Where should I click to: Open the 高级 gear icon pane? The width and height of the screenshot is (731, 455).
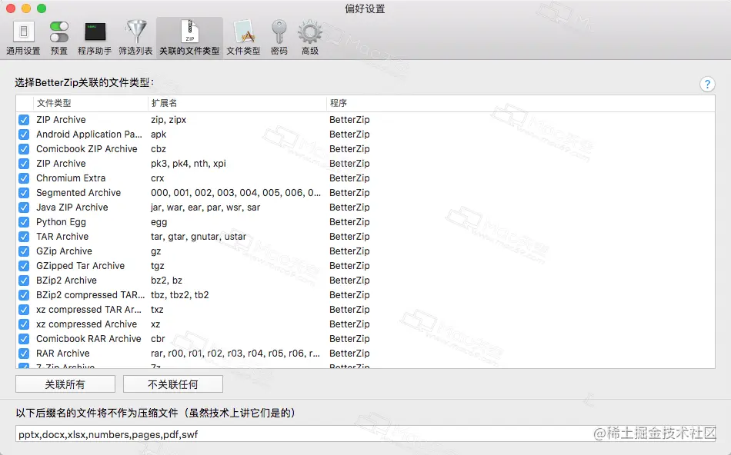(310, 38)
